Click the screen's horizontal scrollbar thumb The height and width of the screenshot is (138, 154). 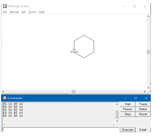click(x=74, y=92)
